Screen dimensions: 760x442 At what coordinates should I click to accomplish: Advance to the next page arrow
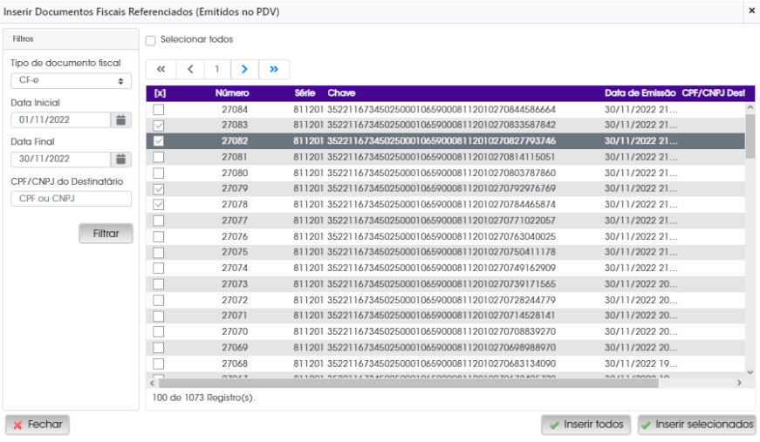[x=245, y=69]
